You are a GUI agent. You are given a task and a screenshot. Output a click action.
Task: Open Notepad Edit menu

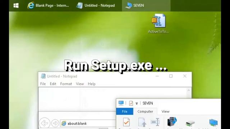point(53,84)
